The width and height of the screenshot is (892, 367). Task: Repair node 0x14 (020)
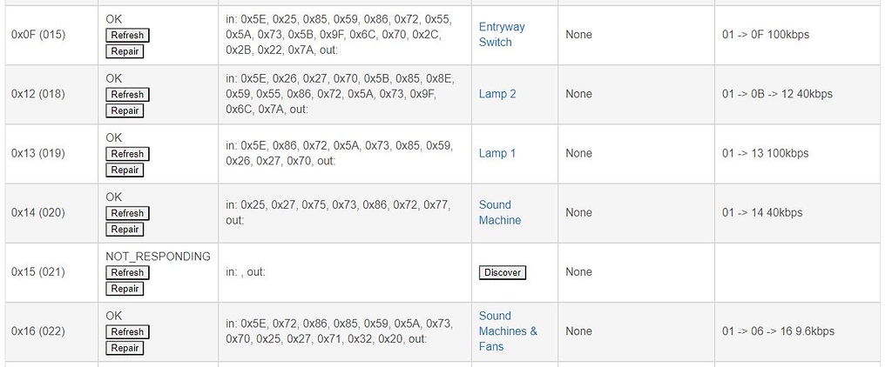pyautogui.click(x=125, y=230)
